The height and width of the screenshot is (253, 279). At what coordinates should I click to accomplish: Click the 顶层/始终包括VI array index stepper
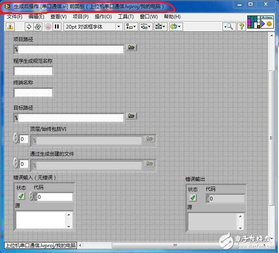(16, 139)
